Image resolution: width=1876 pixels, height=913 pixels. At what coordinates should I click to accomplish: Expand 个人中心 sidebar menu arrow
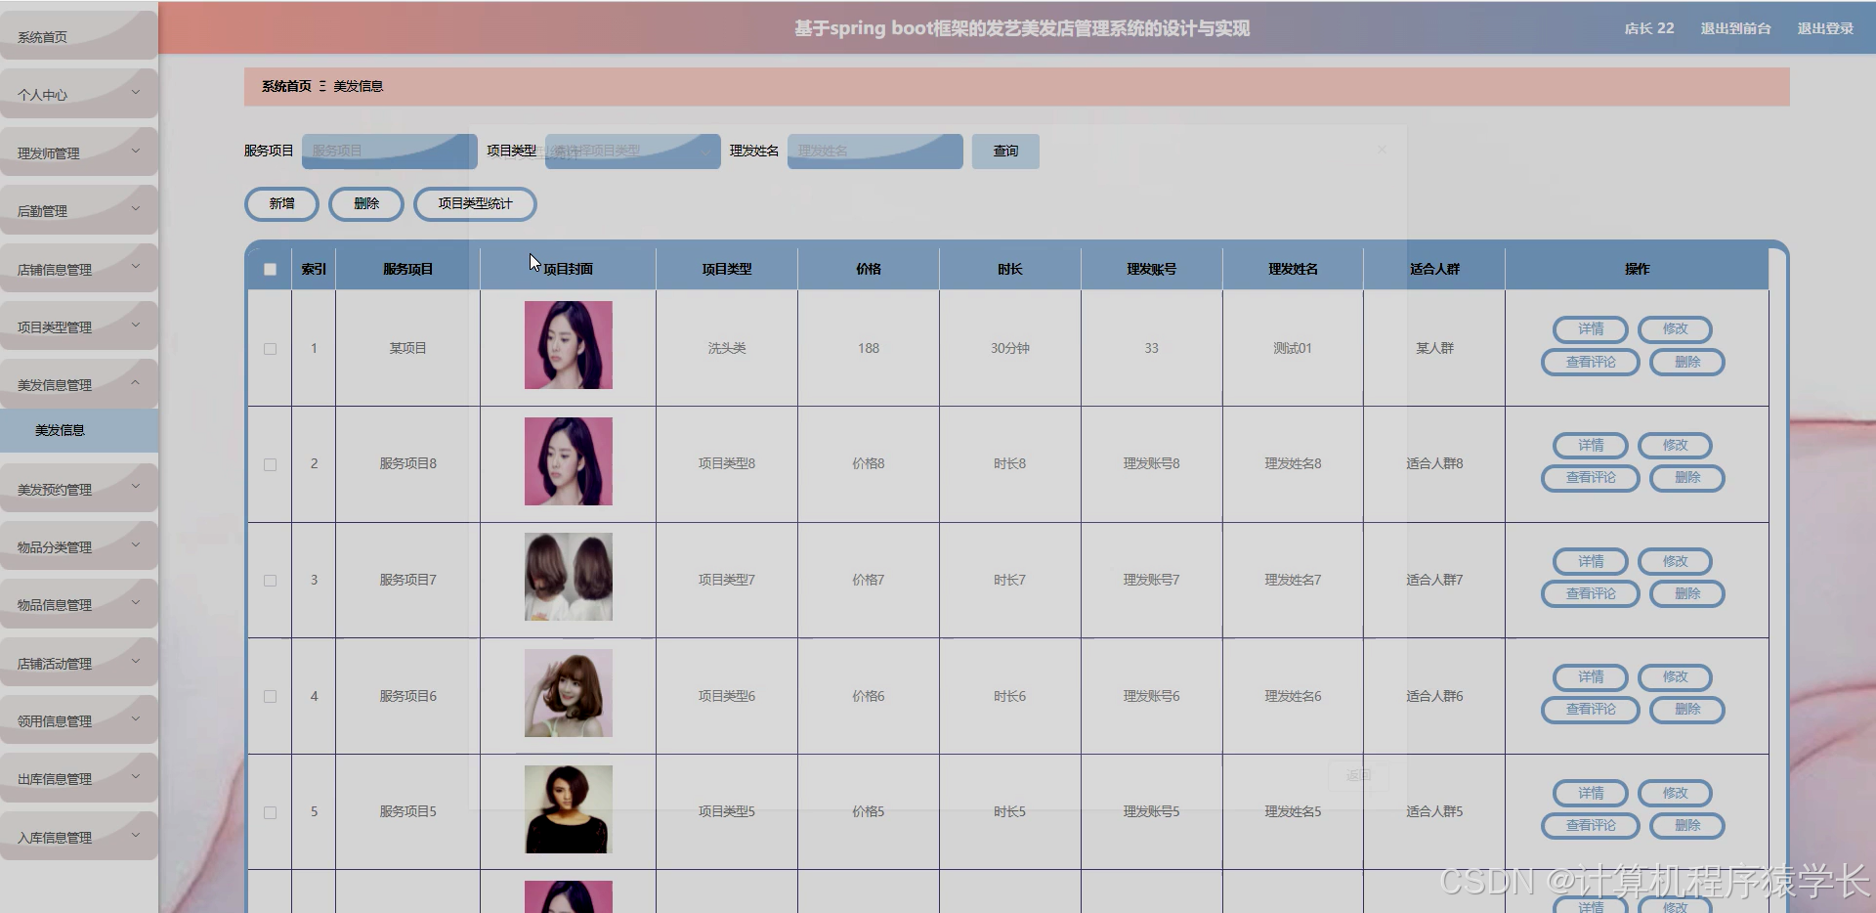[x=136, y=93]
